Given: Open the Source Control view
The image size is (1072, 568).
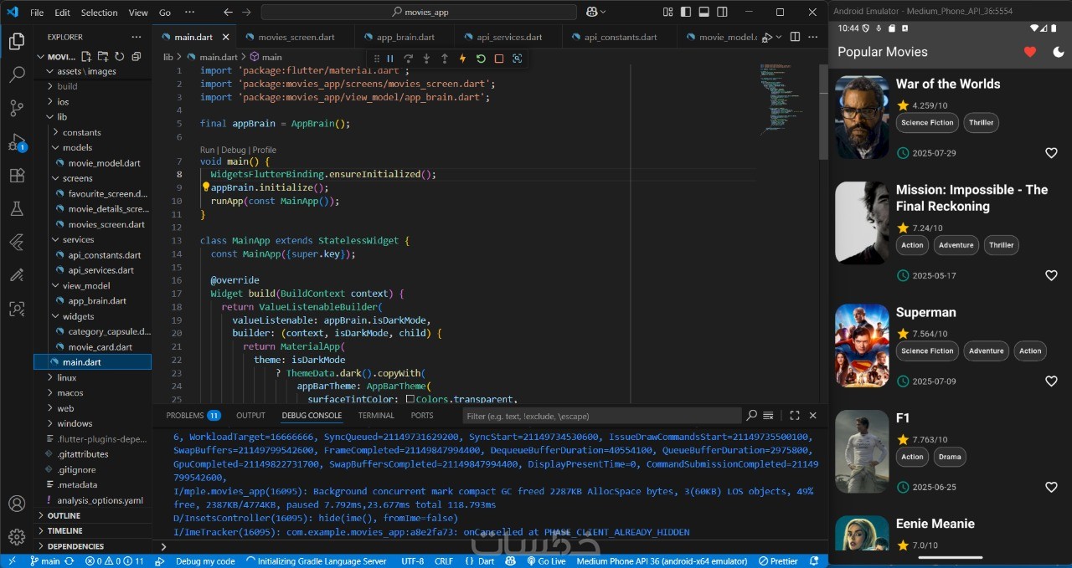Looking at the screenshot, I should (x=17, y=108).
